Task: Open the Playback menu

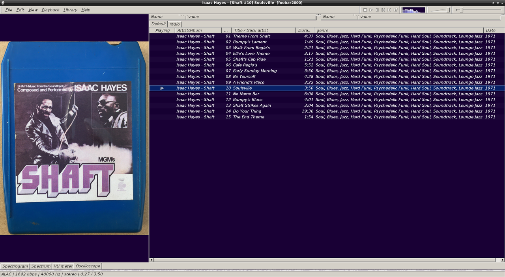Action: tap(50, 10)
